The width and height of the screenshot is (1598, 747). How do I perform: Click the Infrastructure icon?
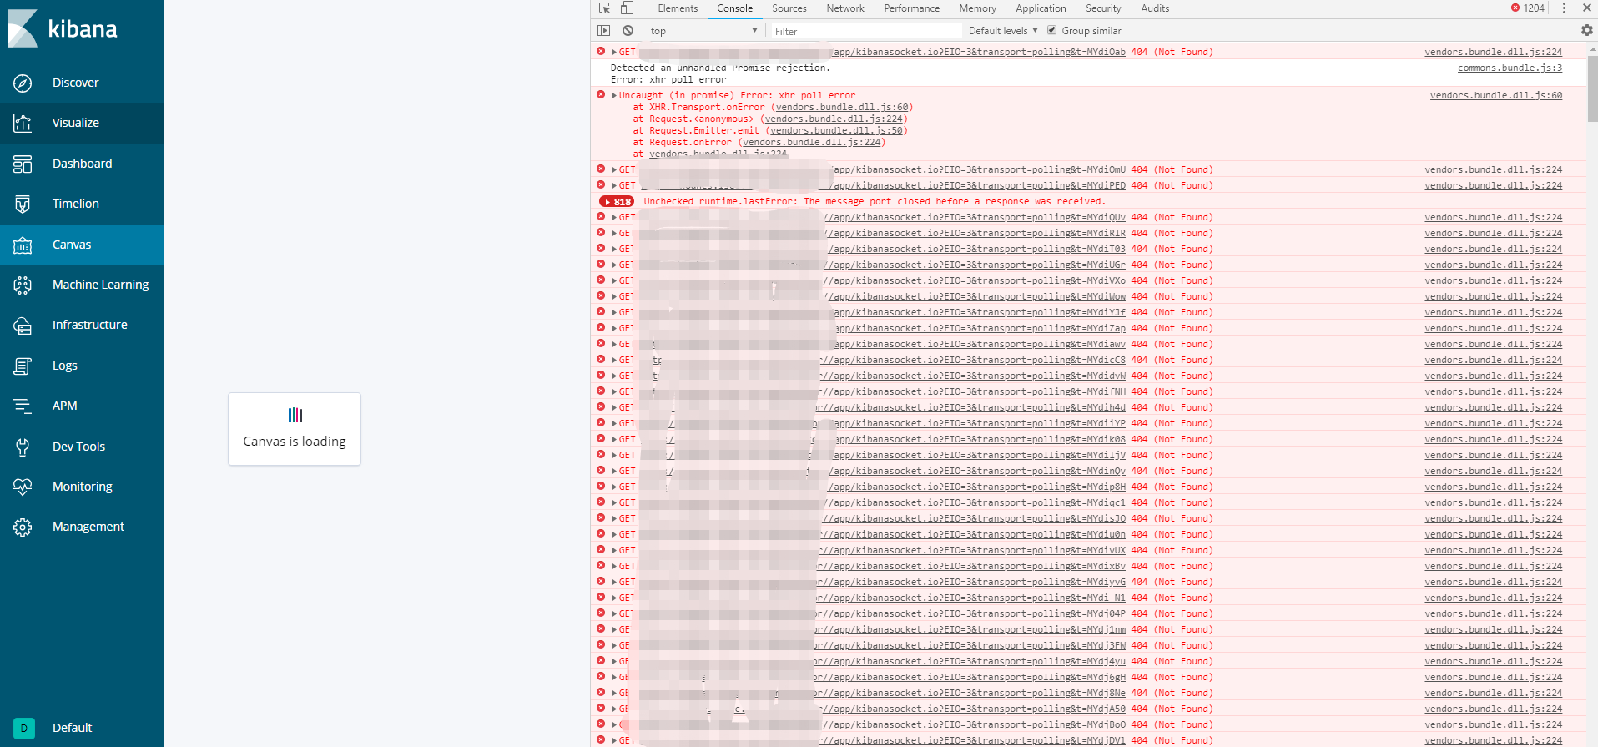click(23, 325)
